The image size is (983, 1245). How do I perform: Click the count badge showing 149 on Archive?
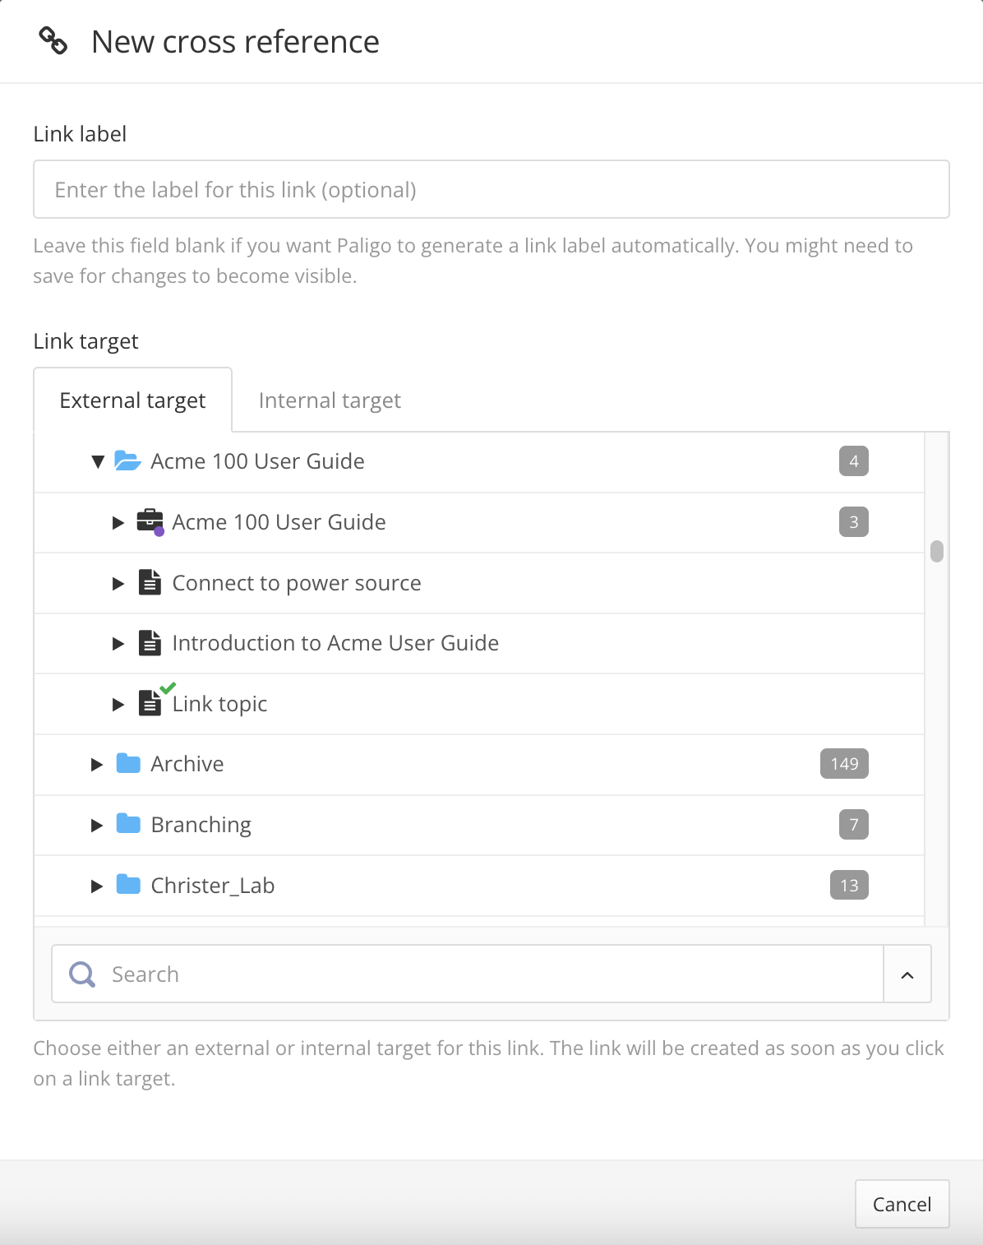(843, 764)
